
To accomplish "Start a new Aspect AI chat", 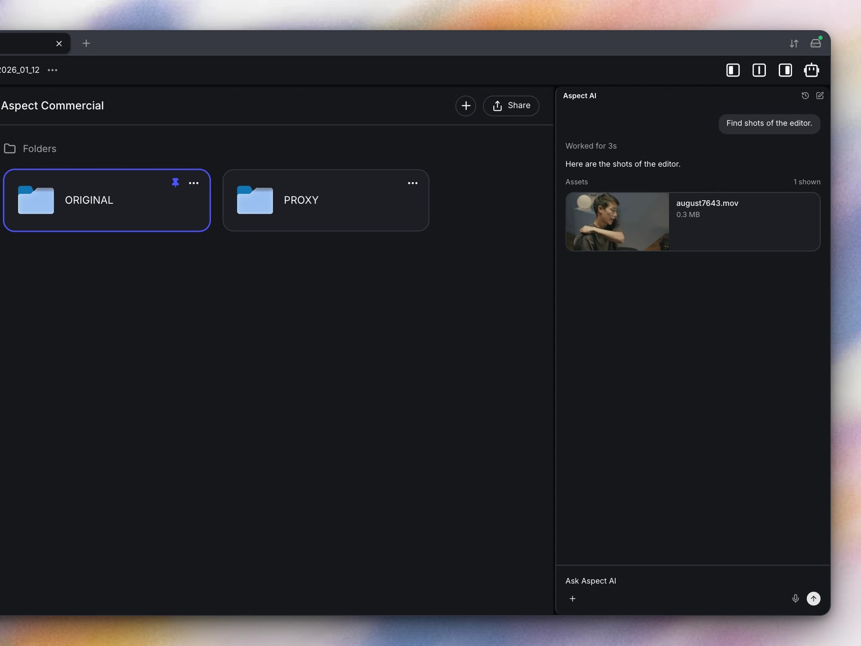I will click(820, 96).
